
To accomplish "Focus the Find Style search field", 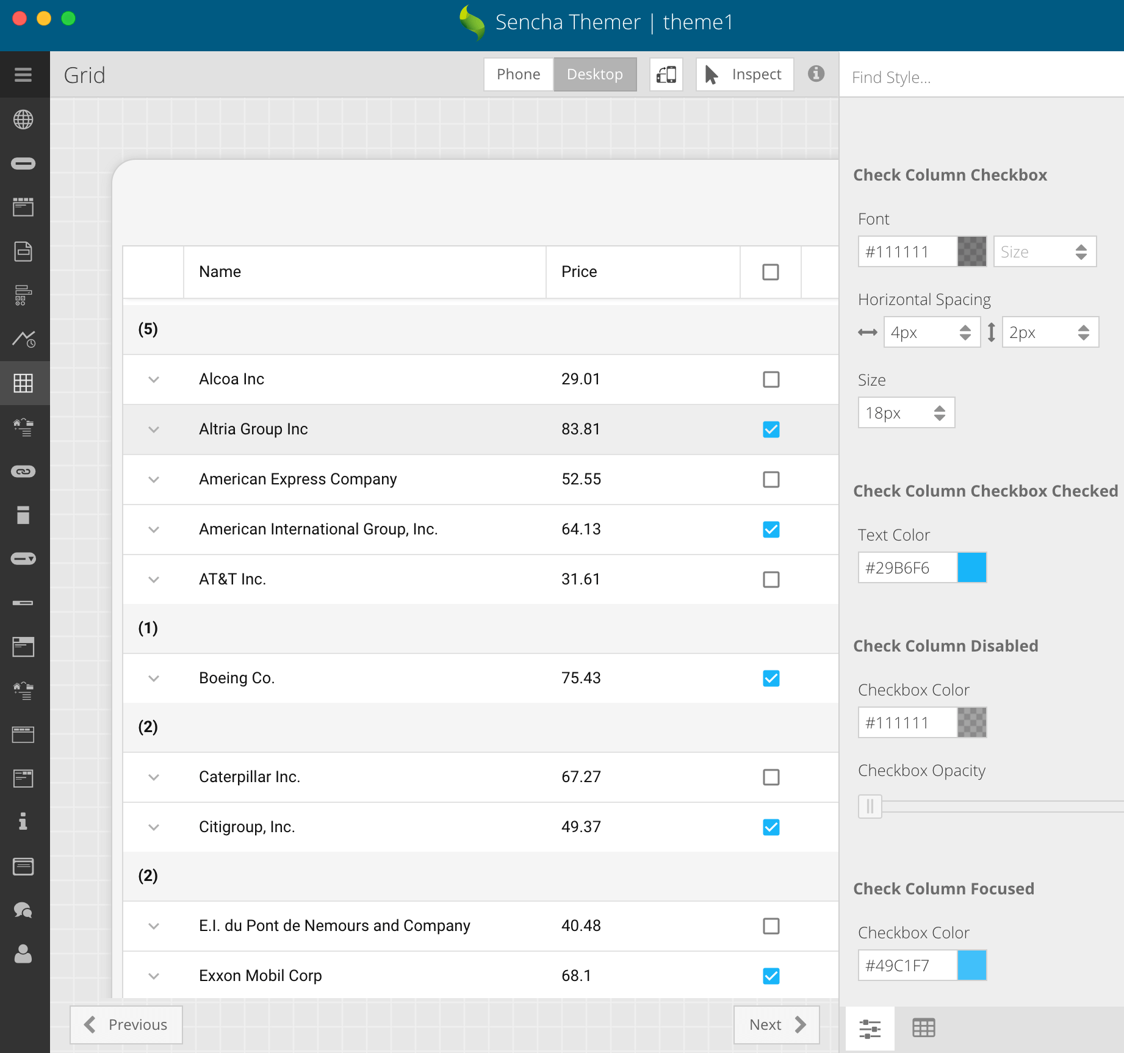I will point(981,77).
